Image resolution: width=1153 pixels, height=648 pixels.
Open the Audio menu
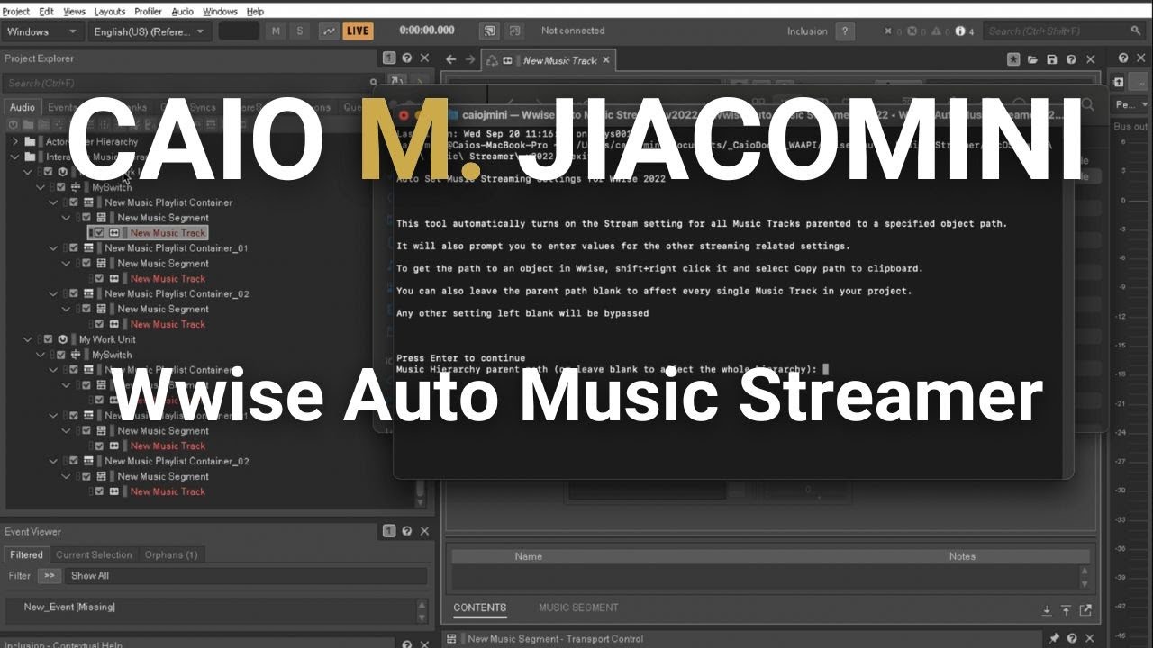pos(183,12)
